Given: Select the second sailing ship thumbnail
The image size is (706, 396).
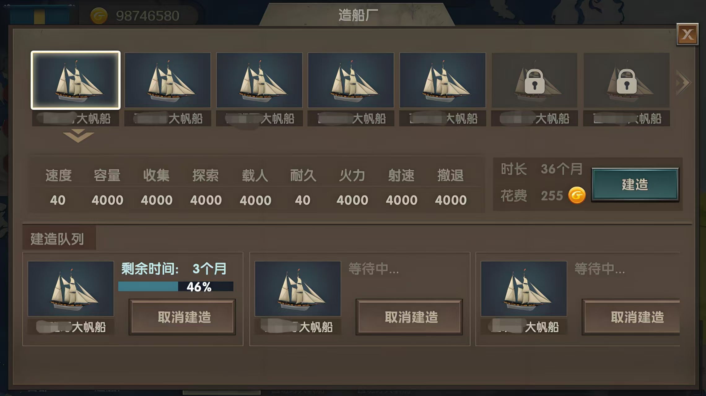Looking at the screenshot, I should pyautogui.click(x=168, y=80).
